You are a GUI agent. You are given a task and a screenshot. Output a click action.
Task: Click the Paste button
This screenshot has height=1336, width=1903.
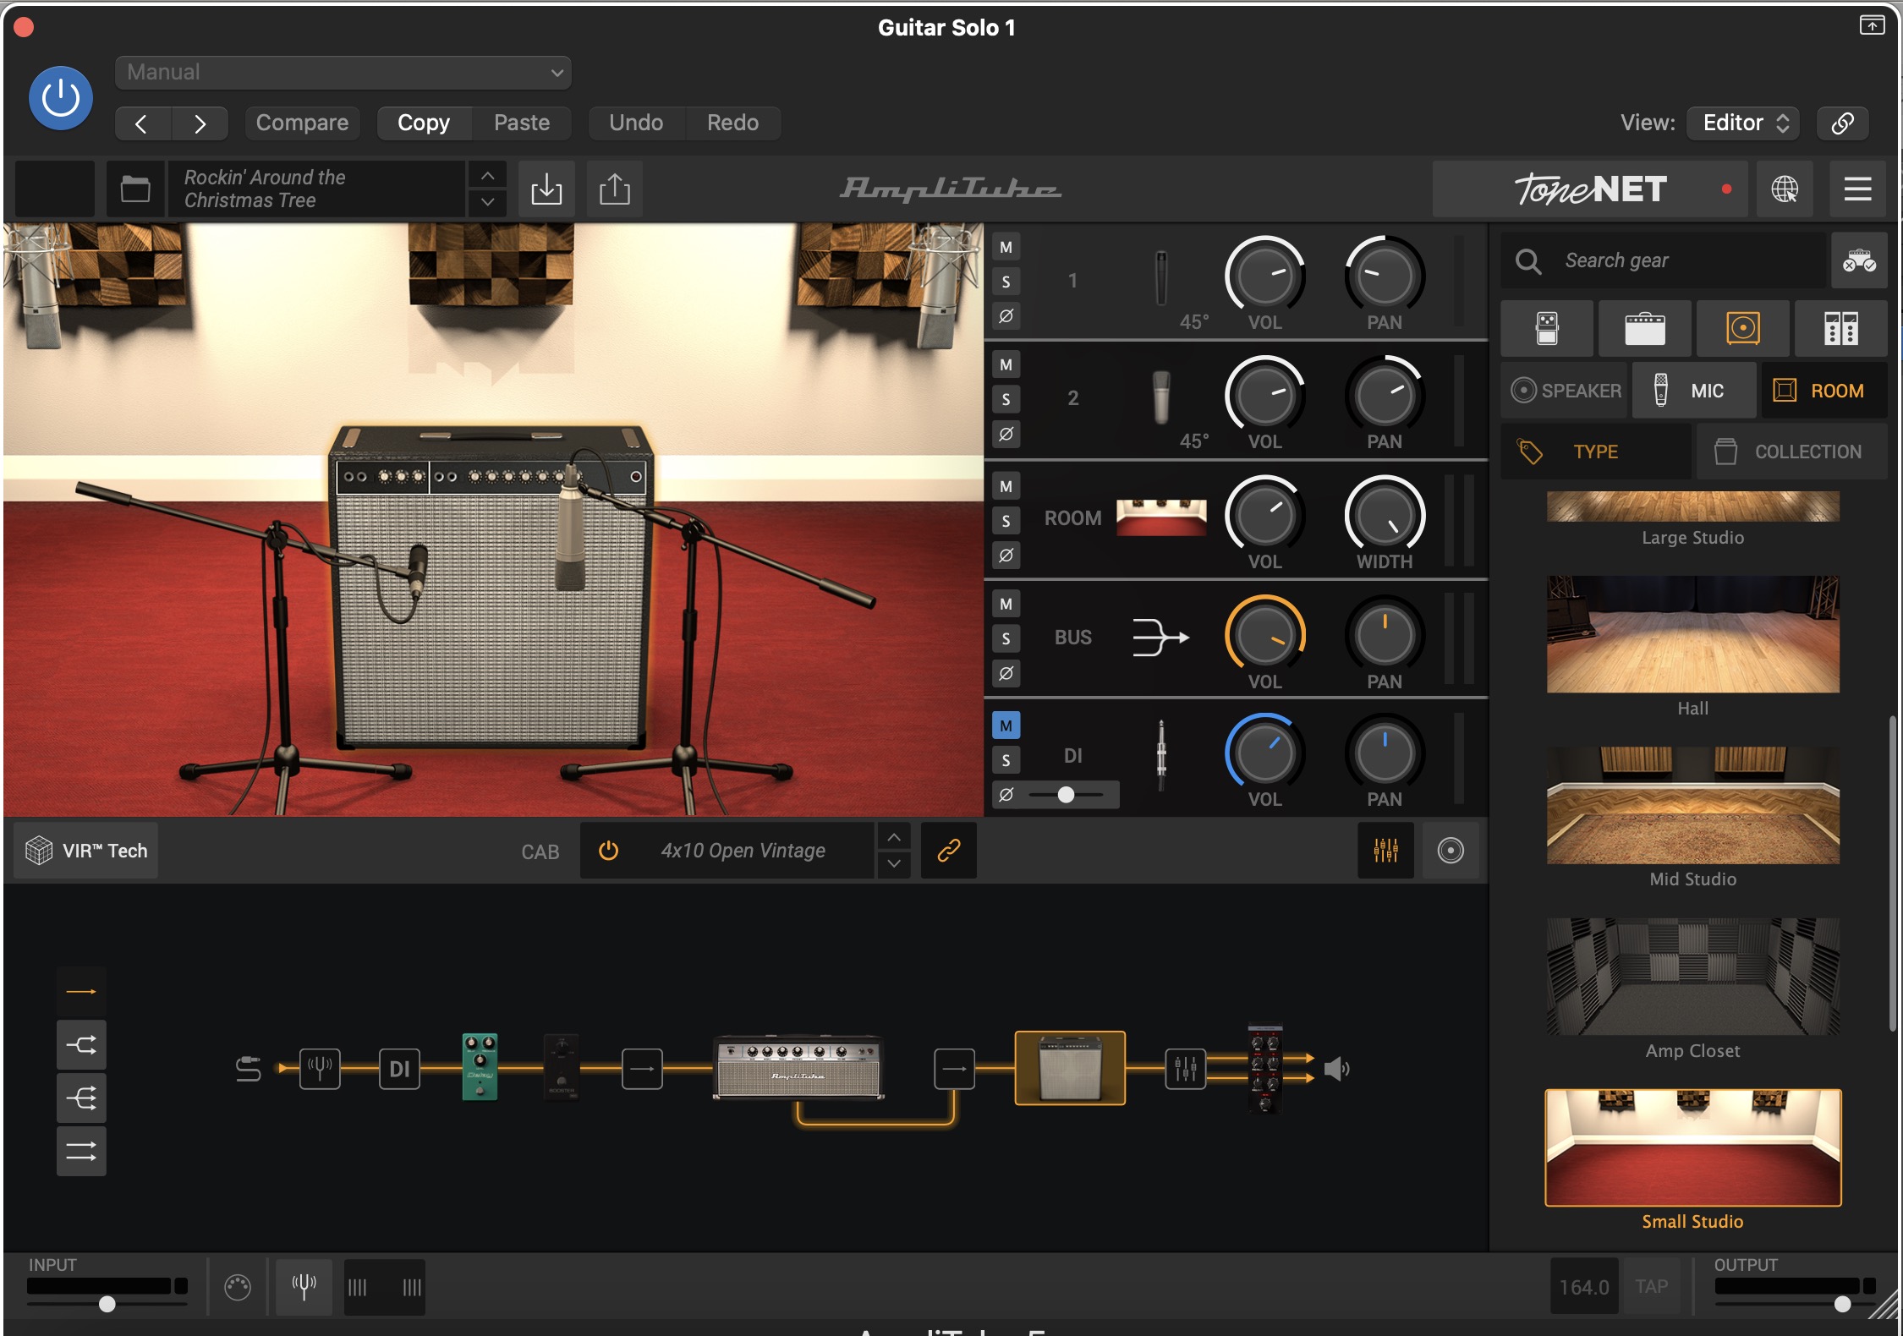[522, 123]
